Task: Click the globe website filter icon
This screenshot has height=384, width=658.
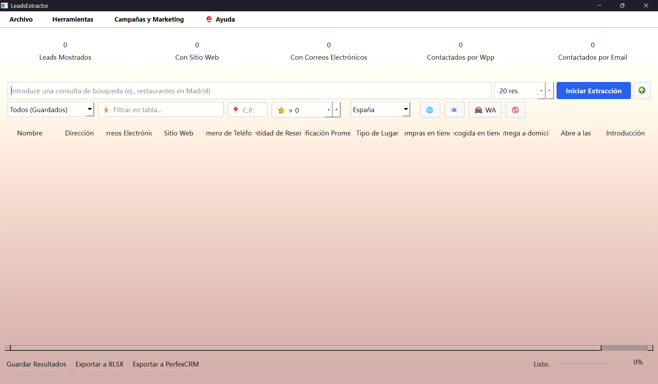Action: tap(430, 110)
